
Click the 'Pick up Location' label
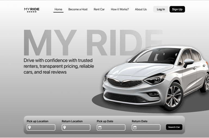pos(38,121)
